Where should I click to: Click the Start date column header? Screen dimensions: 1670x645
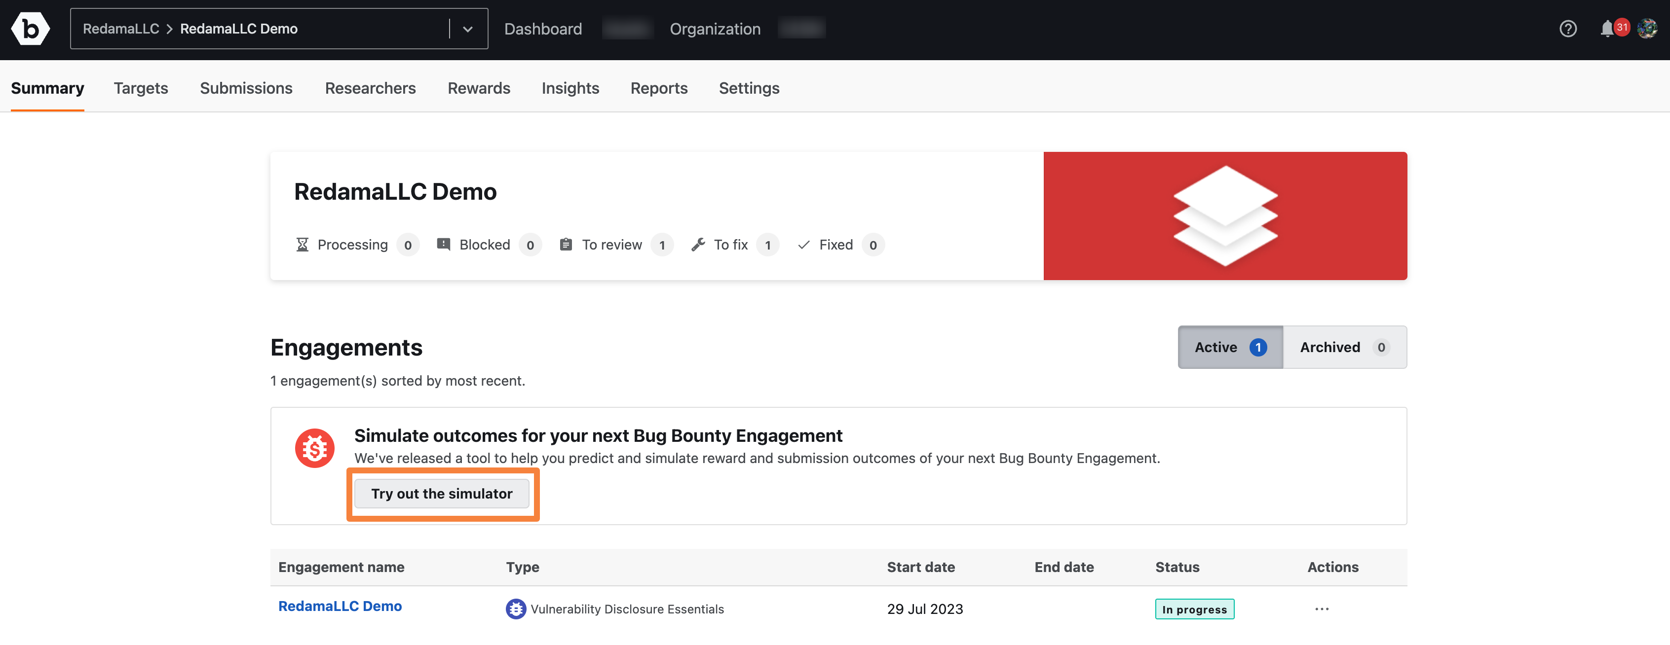click(920, 567)
